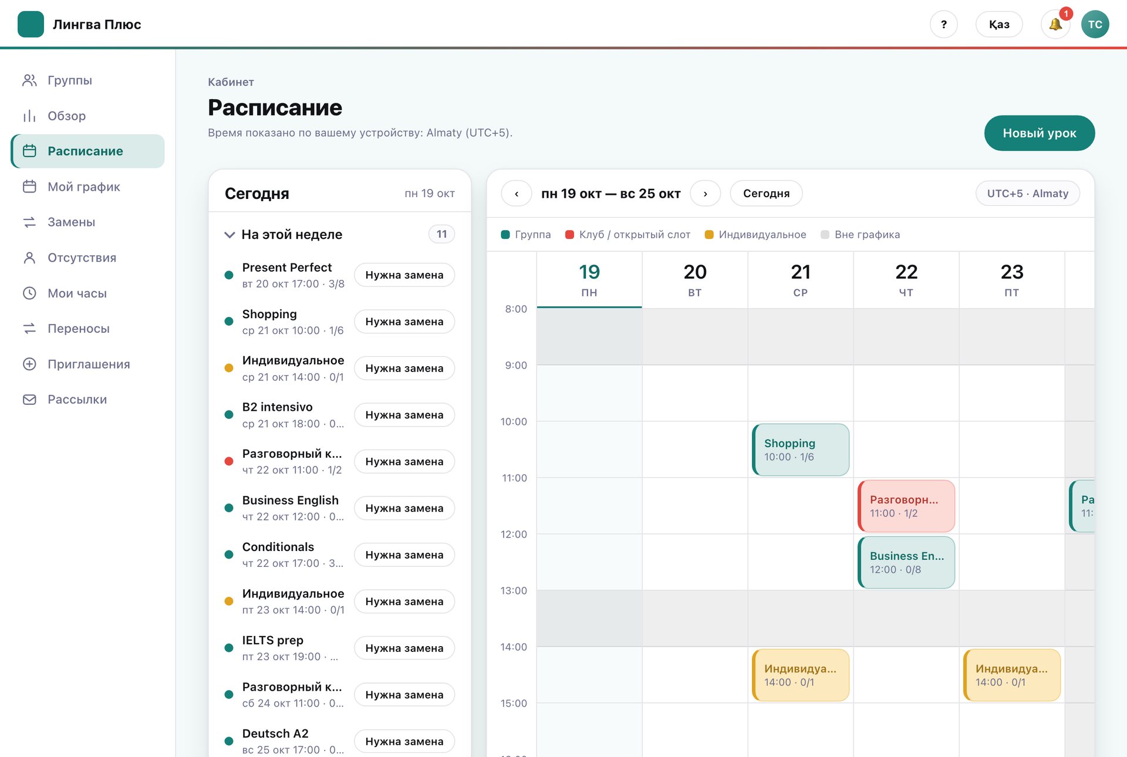Viewport: 1127px width, 757px height.
Task: Click the Индивидуальное legend yellow swatch
Action: tap(709, 235)
